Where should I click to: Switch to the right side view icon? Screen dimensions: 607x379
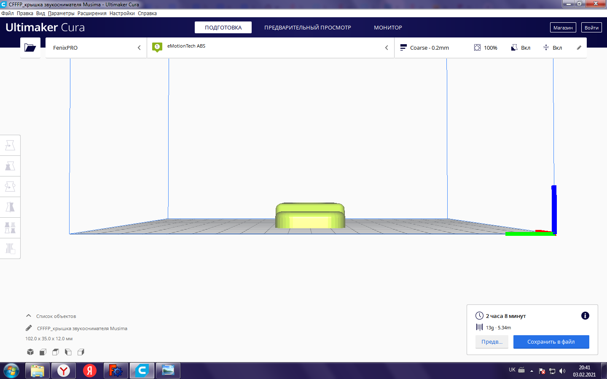tap(81, 352)
